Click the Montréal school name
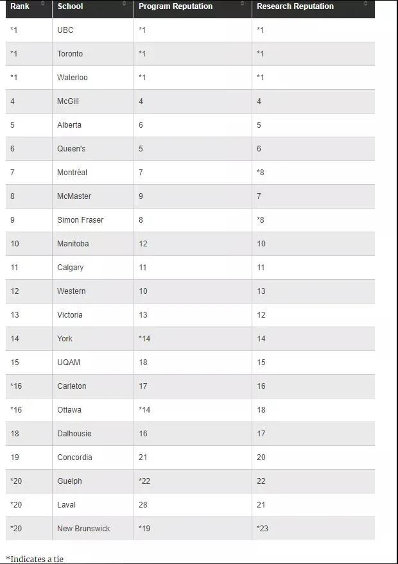This screenshot has height=564, width=398. 72,173
